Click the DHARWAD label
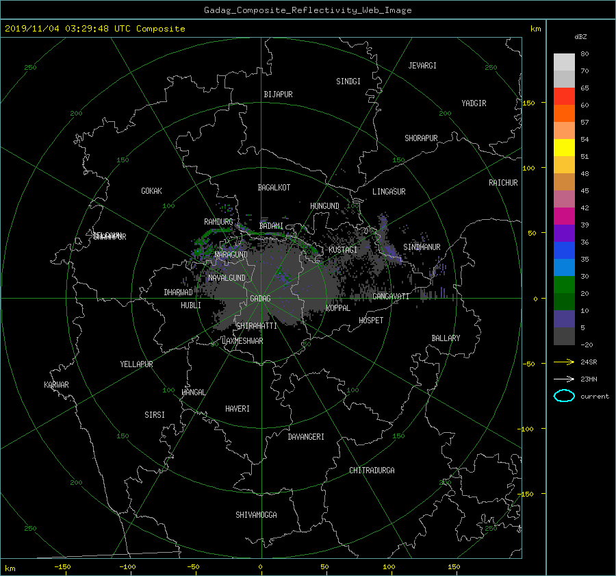616x576 pixels. 179,292
